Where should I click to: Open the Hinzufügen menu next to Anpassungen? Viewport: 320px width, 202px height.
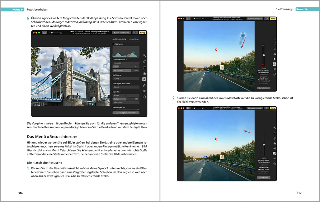coord(134,39)
